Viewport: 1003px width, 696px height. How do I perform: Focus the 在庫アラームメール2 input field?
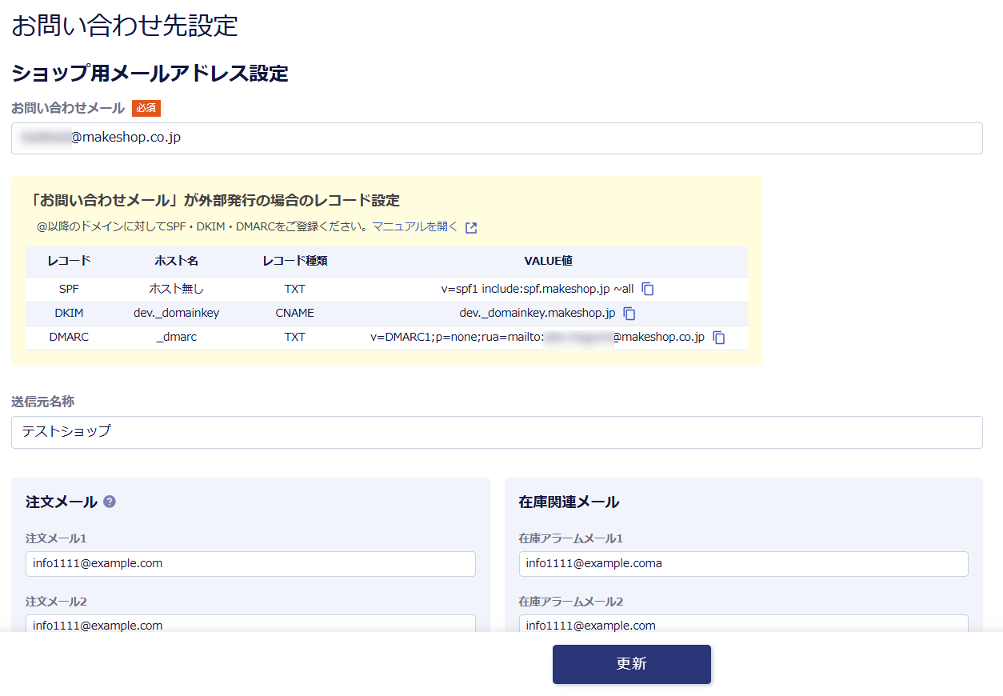pyautogui.click(x=743, y=624)
